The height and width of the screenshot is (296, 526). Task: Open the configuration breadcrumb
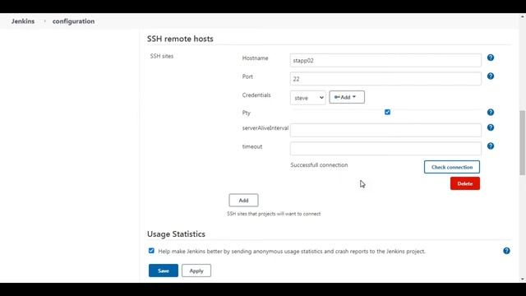[73, 21]
